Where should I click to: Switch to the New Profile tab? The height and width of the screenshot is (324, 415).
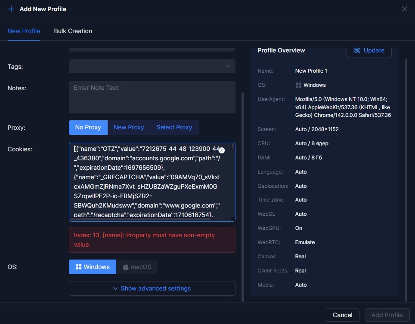coord(24,31)
